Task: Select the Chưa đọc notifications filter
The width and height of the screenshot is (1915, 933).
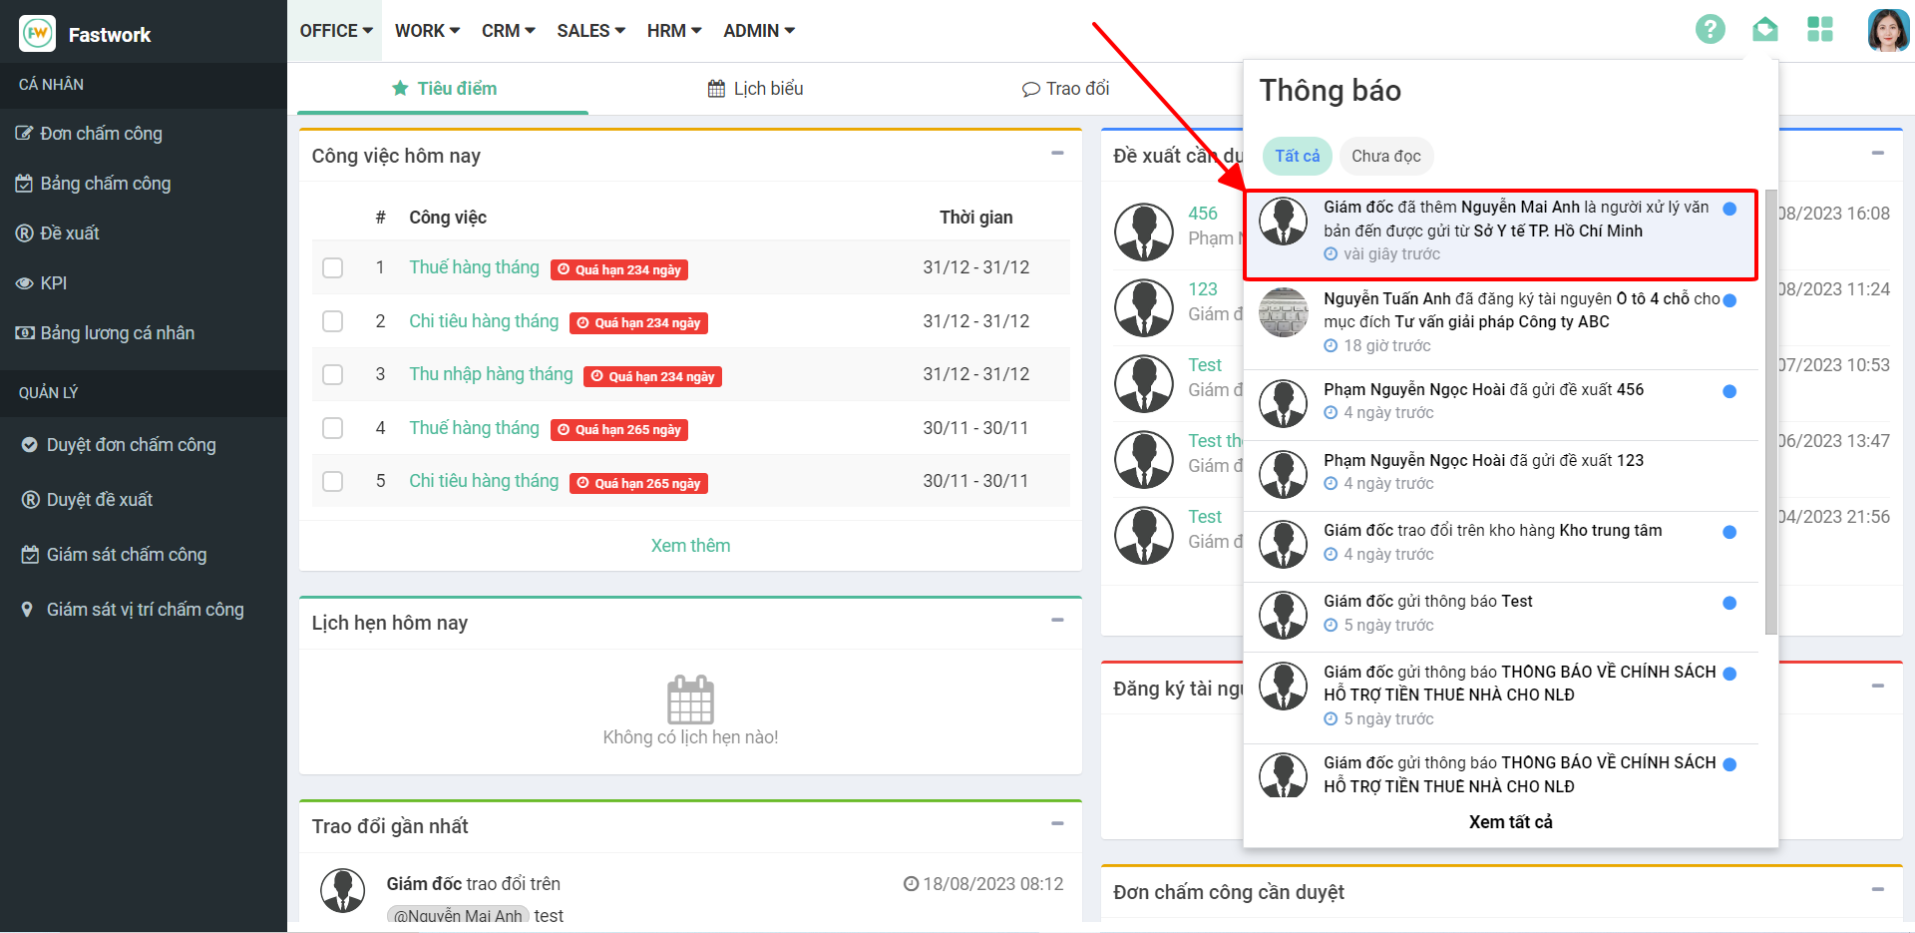Action: tap(1385, 156)
